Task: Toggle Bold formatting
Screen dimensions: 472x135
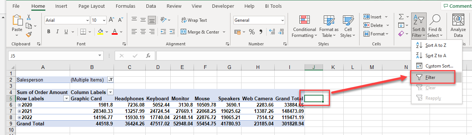Action: tap(49, 32)
